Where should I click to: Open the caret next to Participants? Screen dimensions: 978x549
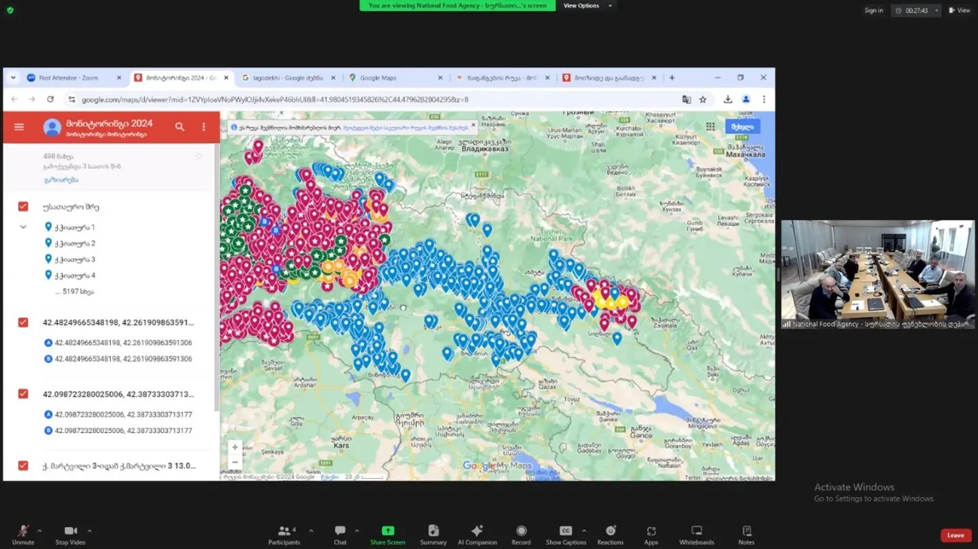[311, 531]
